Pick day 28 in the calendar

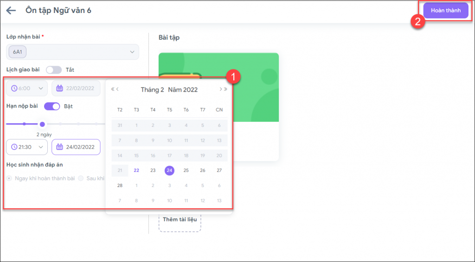pos(120,185)
